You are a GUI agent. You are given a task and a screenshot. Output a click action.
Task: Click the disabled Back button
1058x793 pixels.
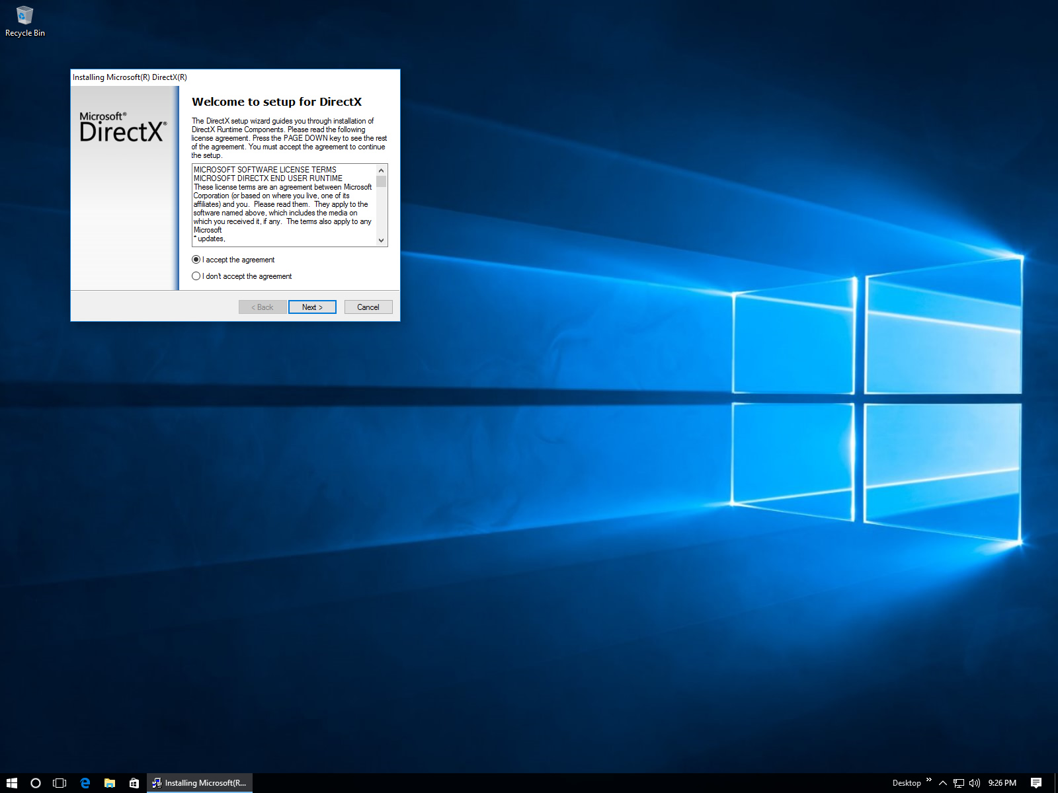[263, 307]
